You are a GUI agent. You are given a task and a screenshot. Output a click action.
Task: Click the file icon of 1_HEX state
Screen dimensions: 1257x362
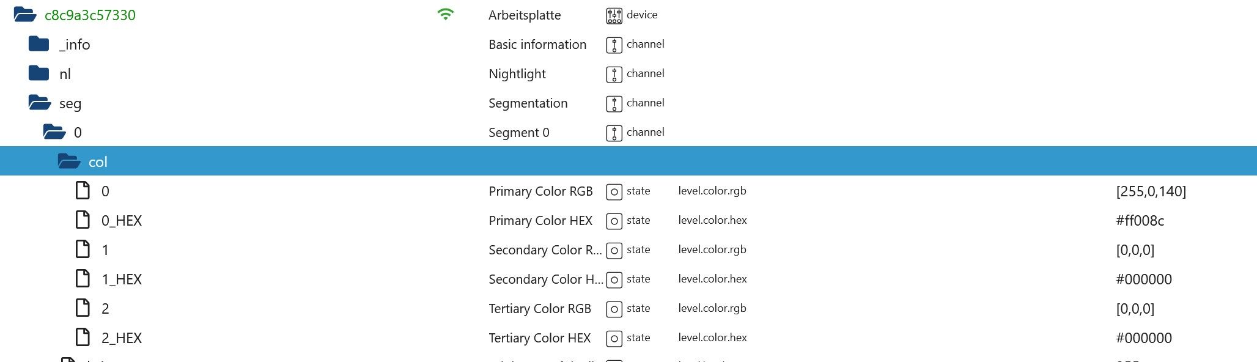(x=83, y=279)
